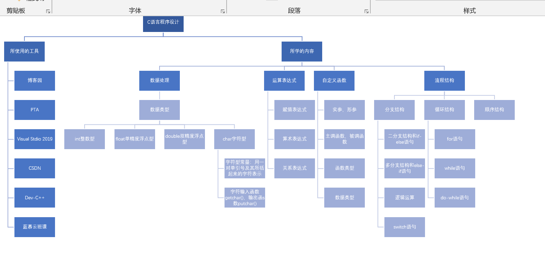
Task: Click the 自定义函数 node
Action: point(334,81)
